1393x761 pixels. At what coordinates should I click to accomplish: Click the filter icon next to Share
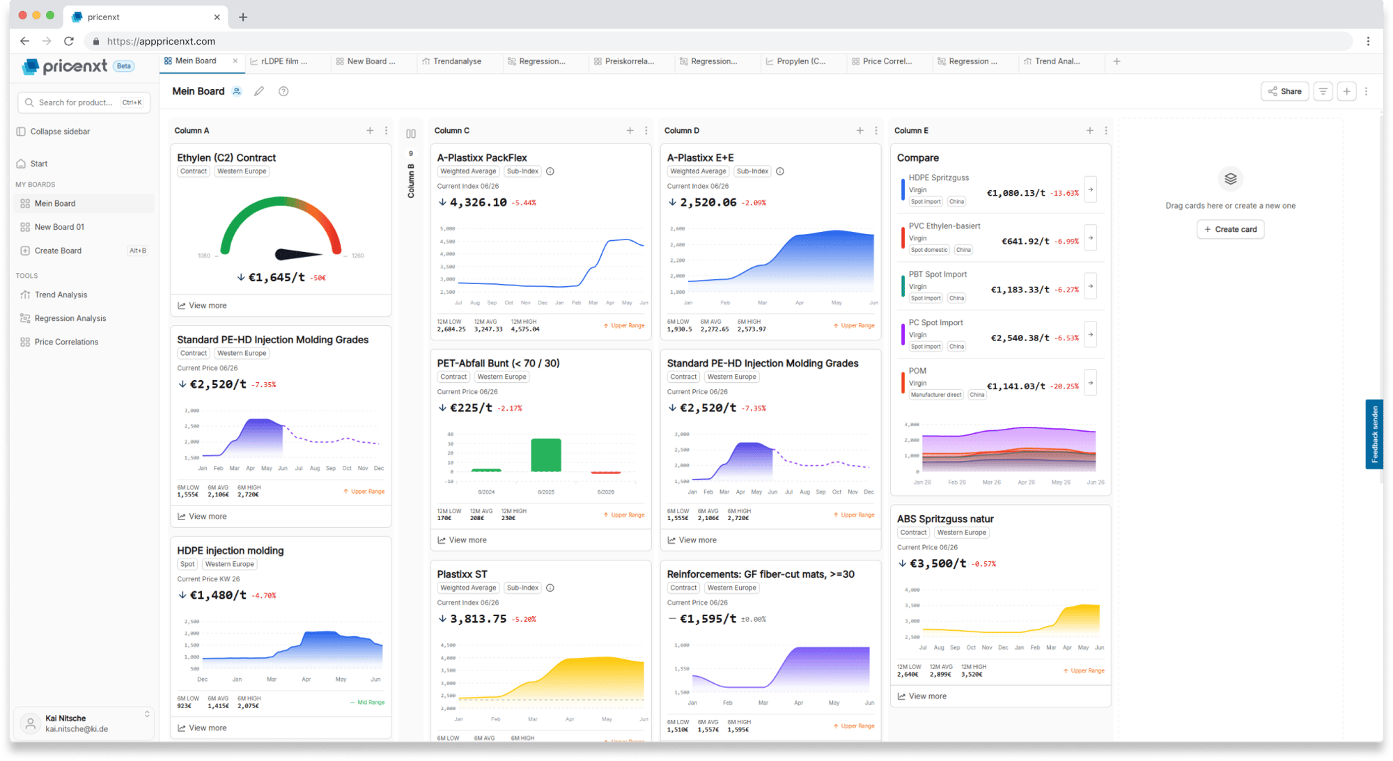click(1323, 91)
